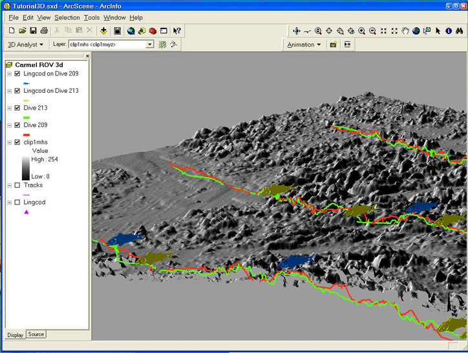The width and height of the screenshot is (468, 353).
Task: Open the Edit menu
Action: (x=28, y=17)
